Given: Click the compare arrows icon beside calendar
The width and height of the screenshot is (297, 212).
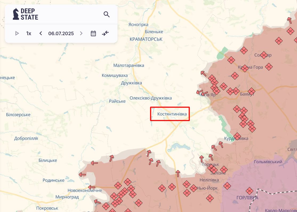Looking at the screenshot, I should tap(105, 33).
